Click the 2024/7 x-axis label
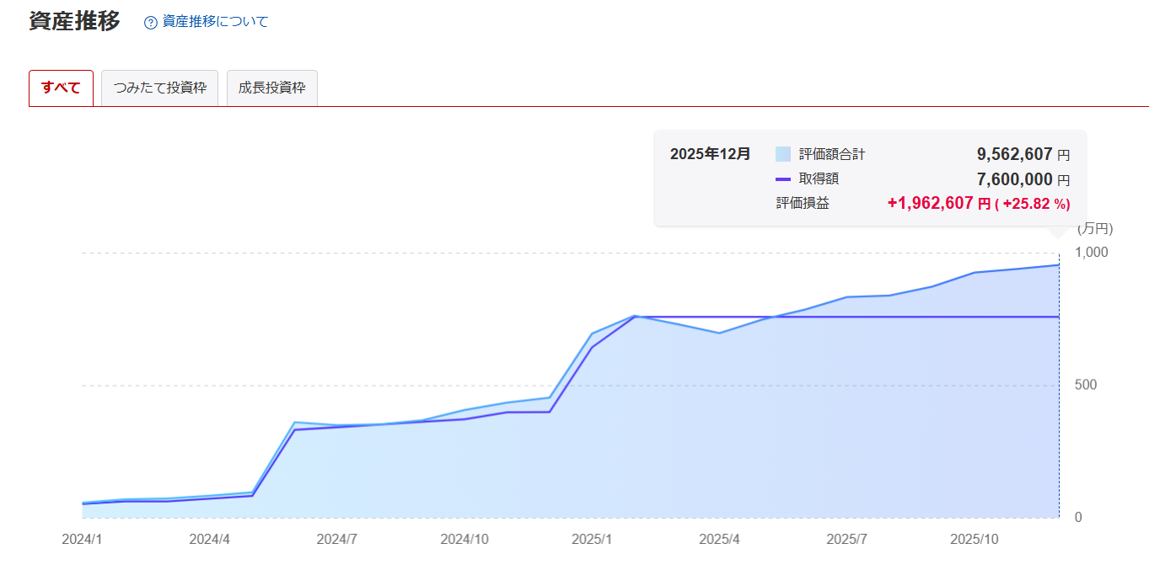 click(x=337, y=539)
